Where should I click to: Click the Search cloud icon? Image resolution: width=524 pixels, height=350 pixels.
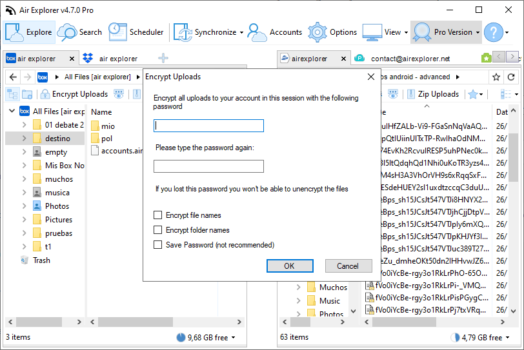67,32
